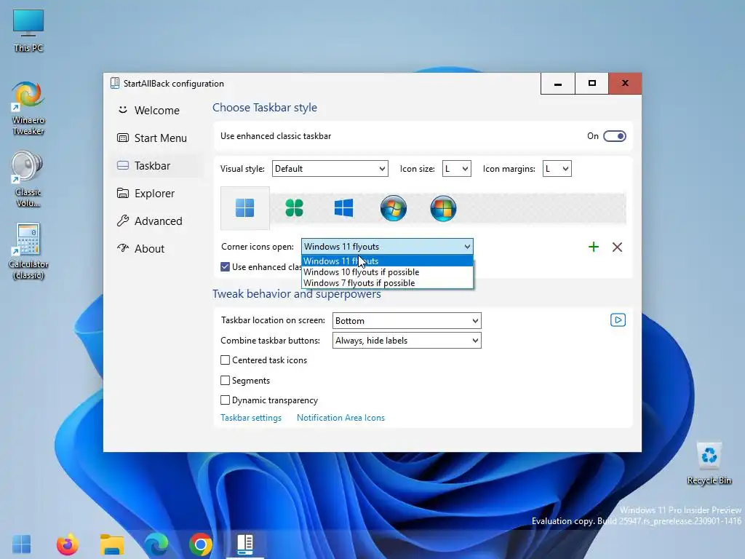The height and width of the screenshot is (559, 745).
Task: Choose the Windows Vista dark orb start icon
Action: [443, 208]
